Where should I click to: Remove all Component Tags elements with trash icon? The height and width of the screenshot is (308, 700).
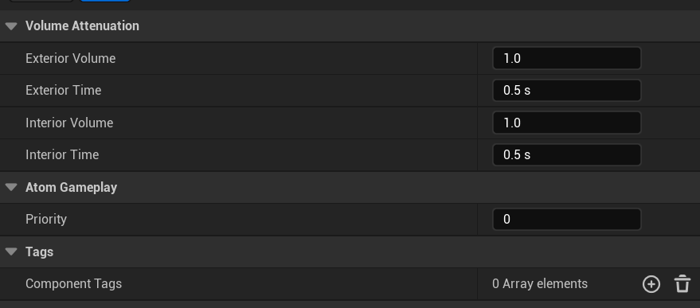click(x=682, y=284)
